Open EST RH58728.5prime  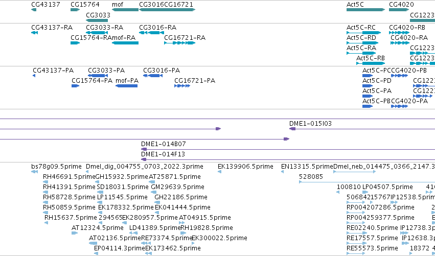[x=45, y=203]
